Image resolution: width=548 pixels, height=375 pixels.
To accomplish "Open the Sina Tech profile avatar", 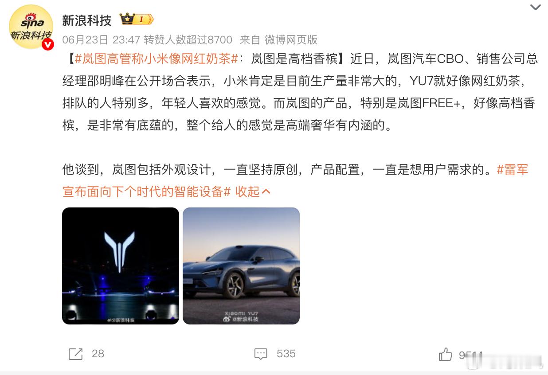I will coord(31,27).
